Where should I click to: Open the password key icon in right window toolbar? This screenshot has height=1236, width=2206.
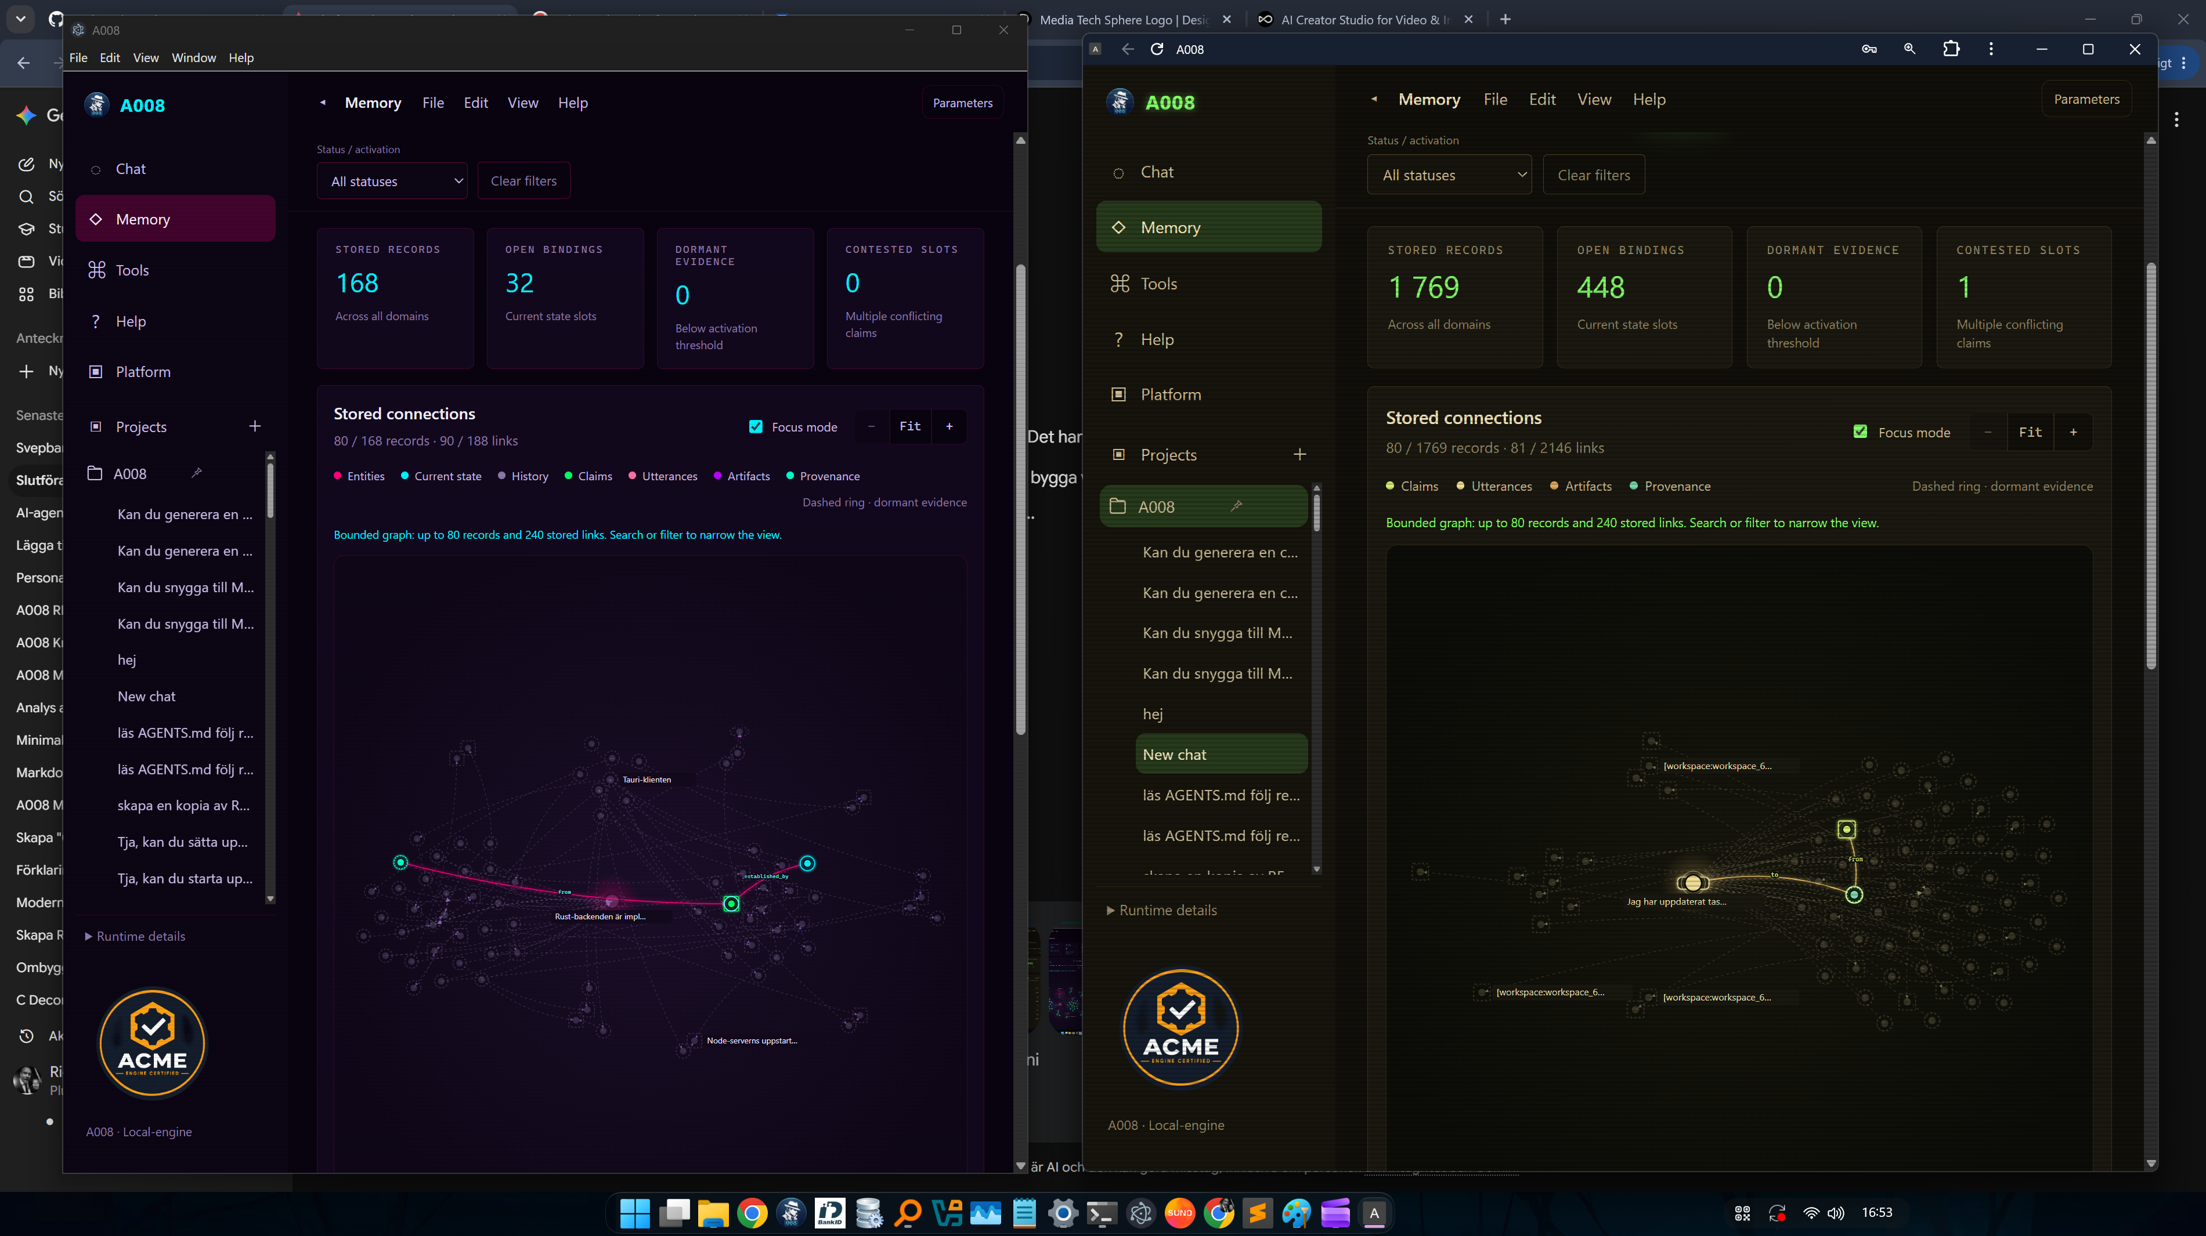1869,49
